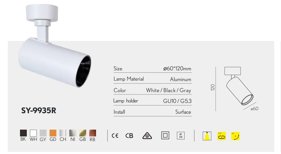Image resolution: width=281 pixels, height=154 pixels.
Task: Click the GU10 / G5.3 lamp holder value
Action: pos(177,101)
